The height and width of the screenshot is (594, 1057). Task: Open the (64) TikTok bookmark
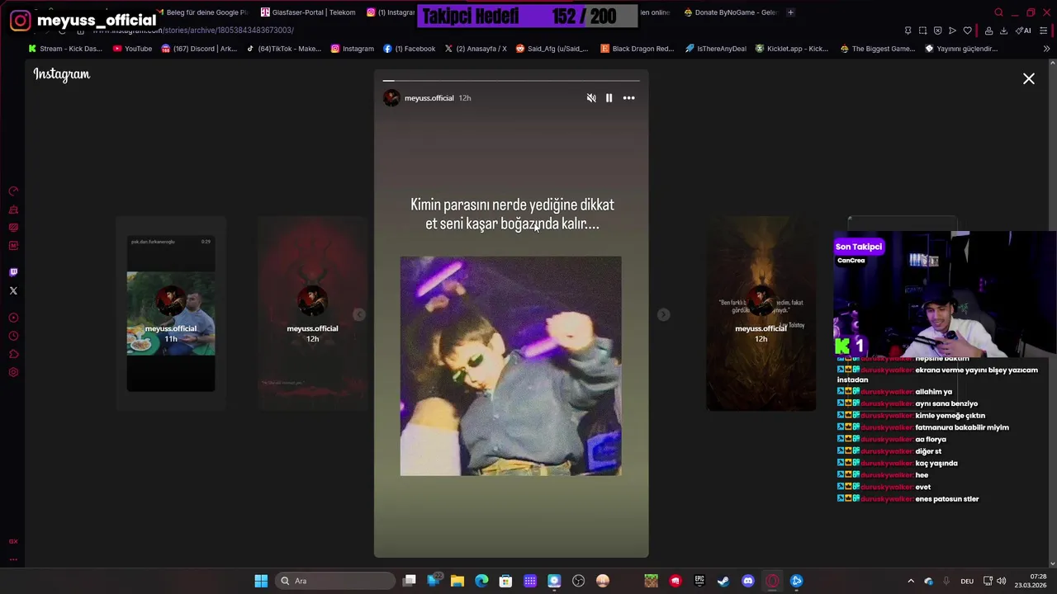(x=284, y=49)
